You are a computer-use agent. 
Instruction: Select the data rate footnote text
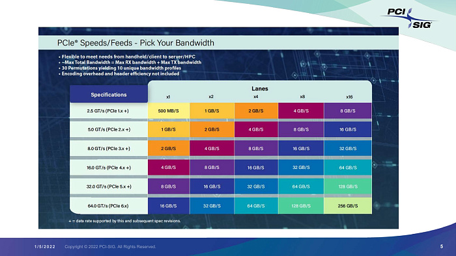(x=124, y=221)
